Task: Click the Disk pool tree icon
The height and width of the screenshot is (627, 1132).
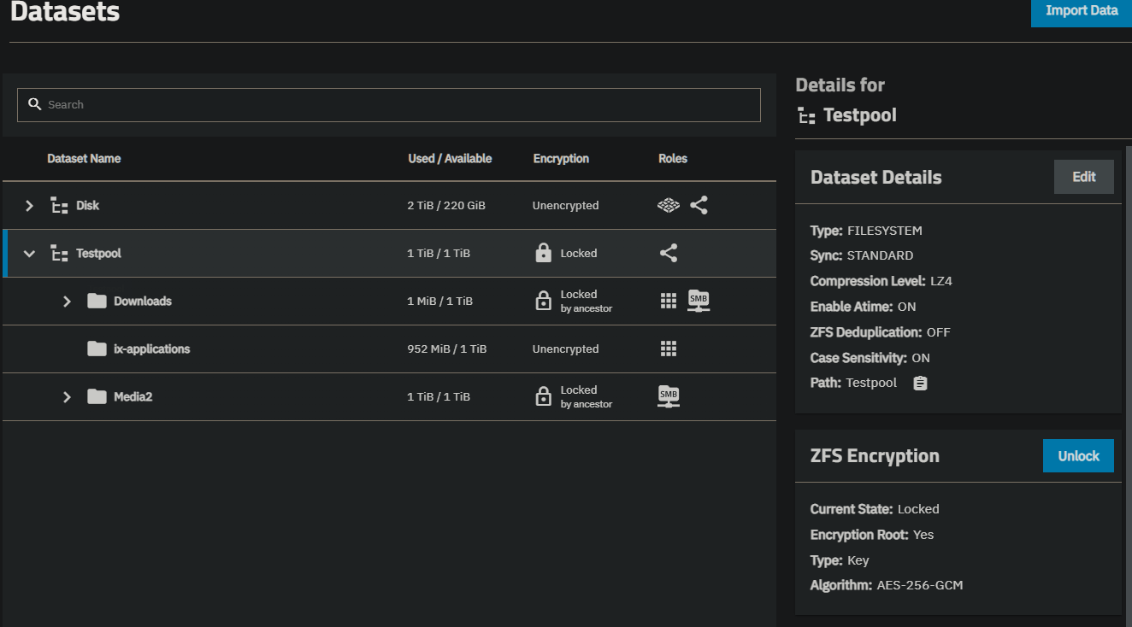Action: click(x=59, y=206)
